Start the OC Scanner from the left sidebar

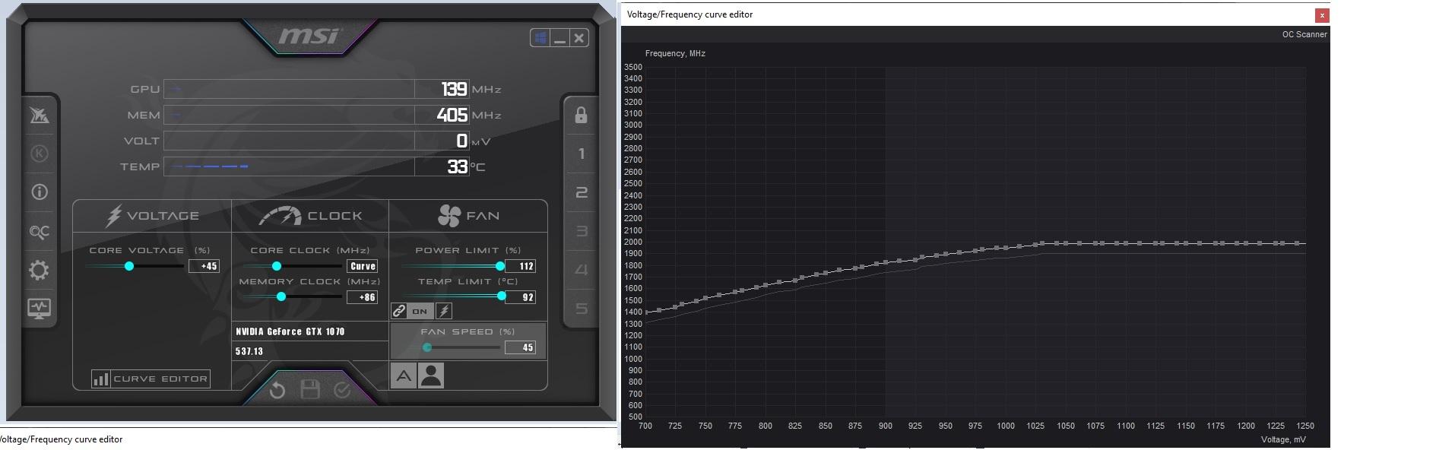pyautogui.click(x=40, y=232)
